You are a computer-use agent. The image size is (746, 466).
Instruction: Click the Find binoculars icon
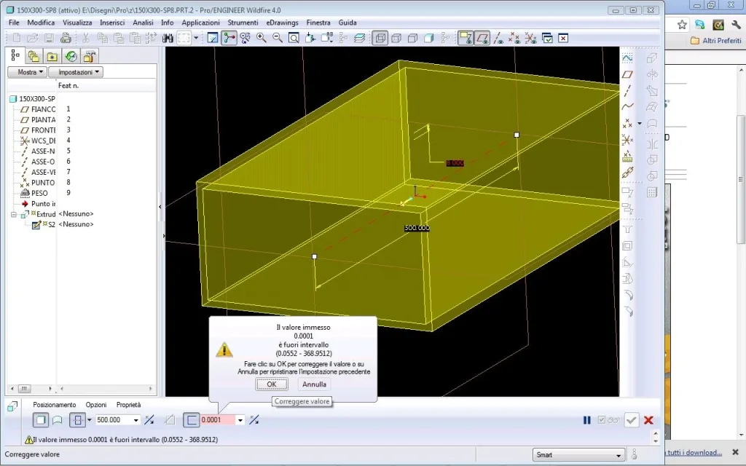(x=168, y=38)
